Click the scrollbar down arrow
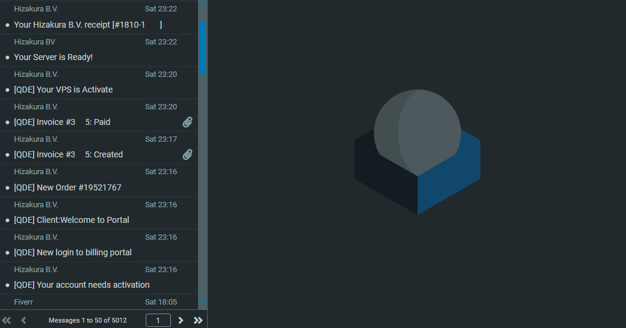Screen dimensions: 626x328 pyautogui.click(x=203, y=302)
